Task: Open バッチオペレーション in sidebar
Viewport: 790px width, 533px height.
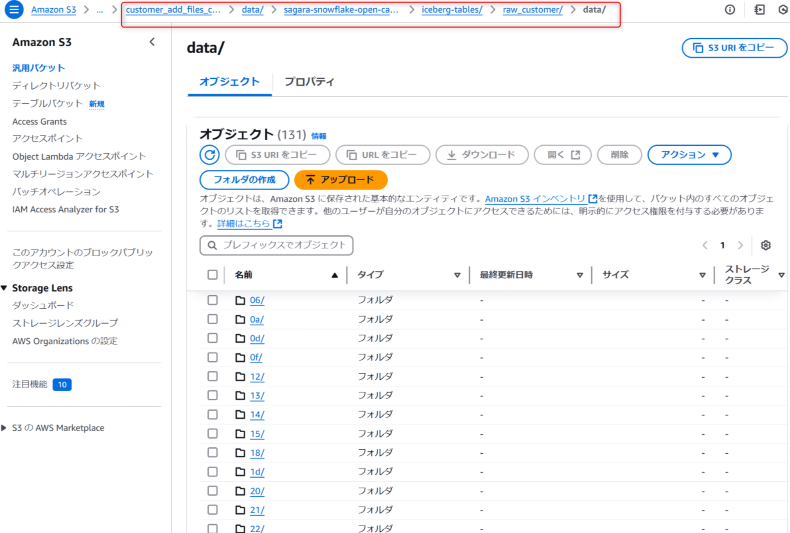Action: point(56,192)
